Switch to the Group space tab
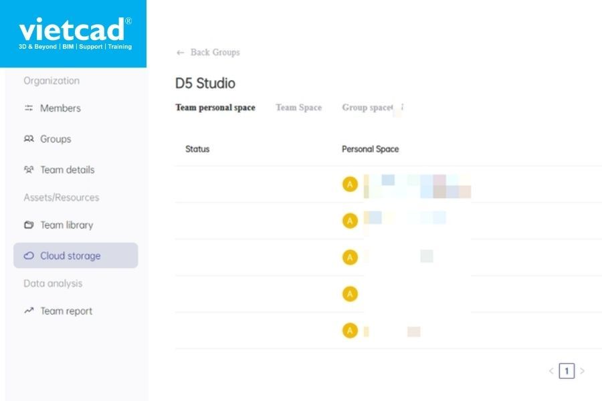 tap(367, 108)
